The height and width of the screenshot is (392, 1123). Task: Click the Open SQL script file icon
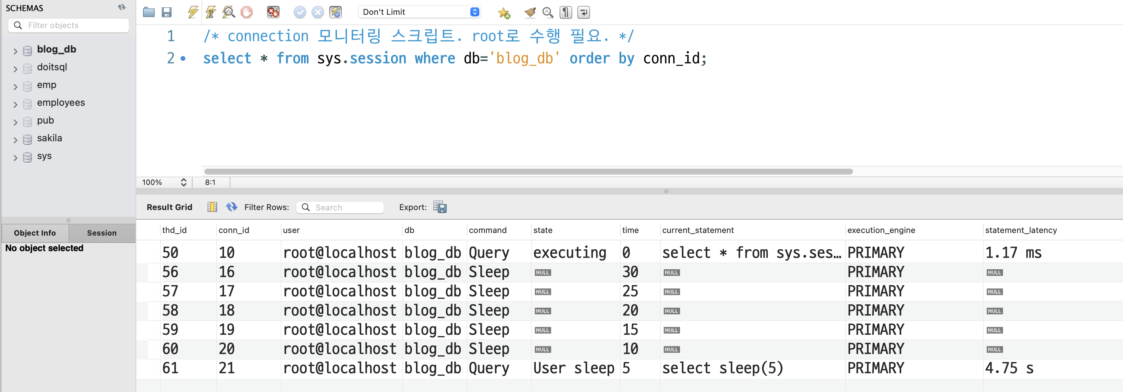coord(149,12)
